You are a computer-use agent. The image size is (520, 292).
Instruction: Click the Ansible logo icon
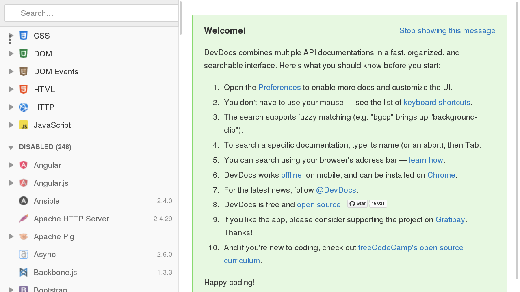(24, 201)
